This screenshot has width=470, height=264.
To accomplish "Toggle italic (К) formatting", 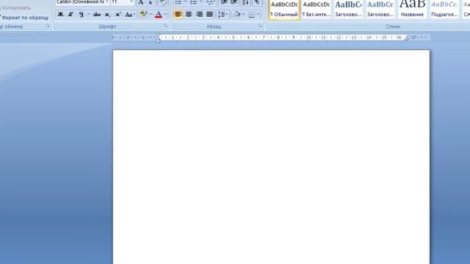I will point(70,15).
